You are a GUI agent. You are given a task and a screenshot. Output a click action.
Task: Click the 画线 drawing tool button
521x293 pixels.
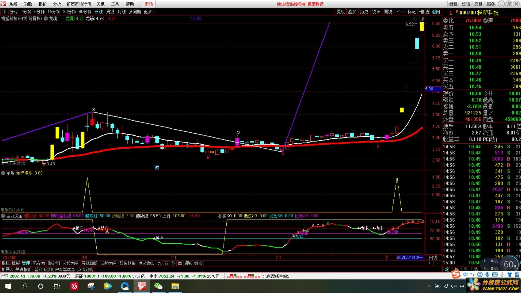pos(388,12)
